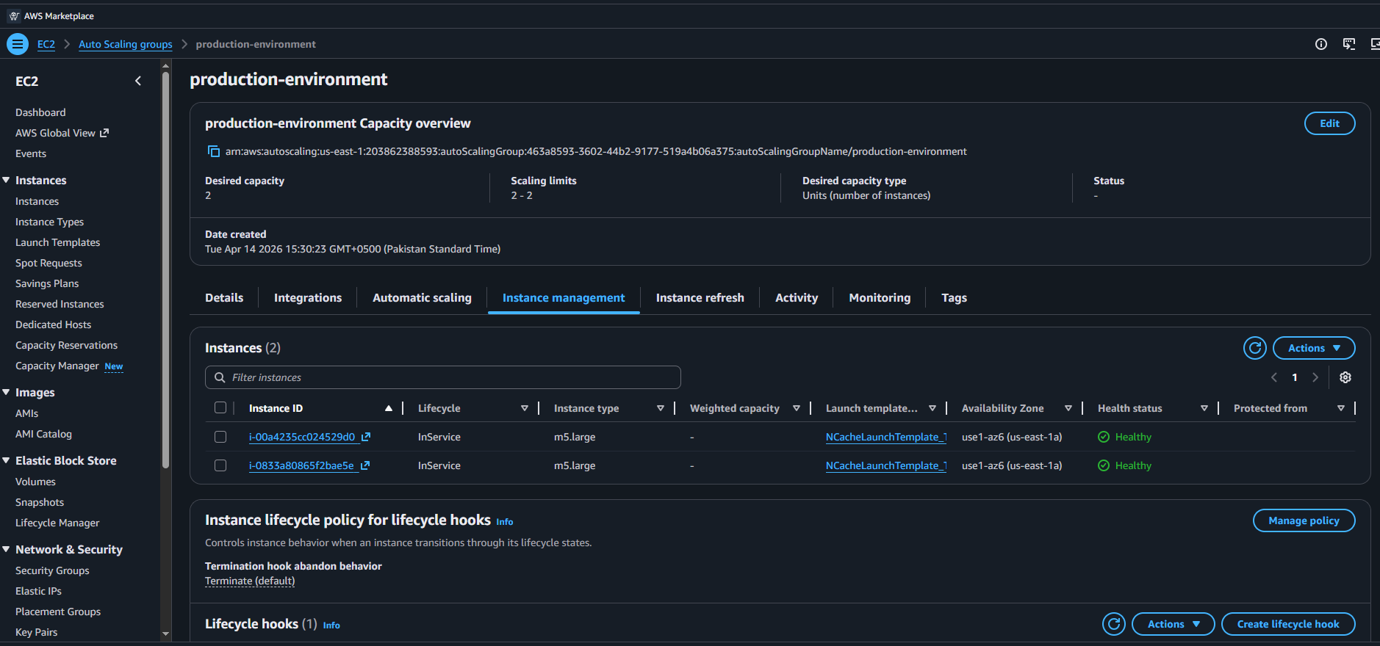Image resolution: width=1380 pixels, height=646 pixels.
Task: Open the Tags tab
Action: (954, 297)
